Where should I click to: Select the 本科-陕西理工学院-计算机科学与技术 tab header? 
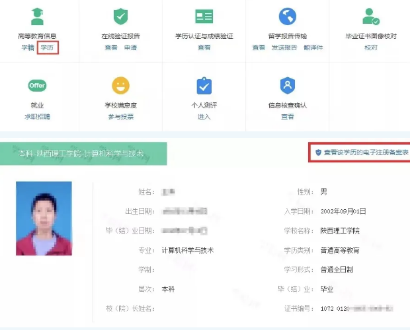[x=83, y=153]
